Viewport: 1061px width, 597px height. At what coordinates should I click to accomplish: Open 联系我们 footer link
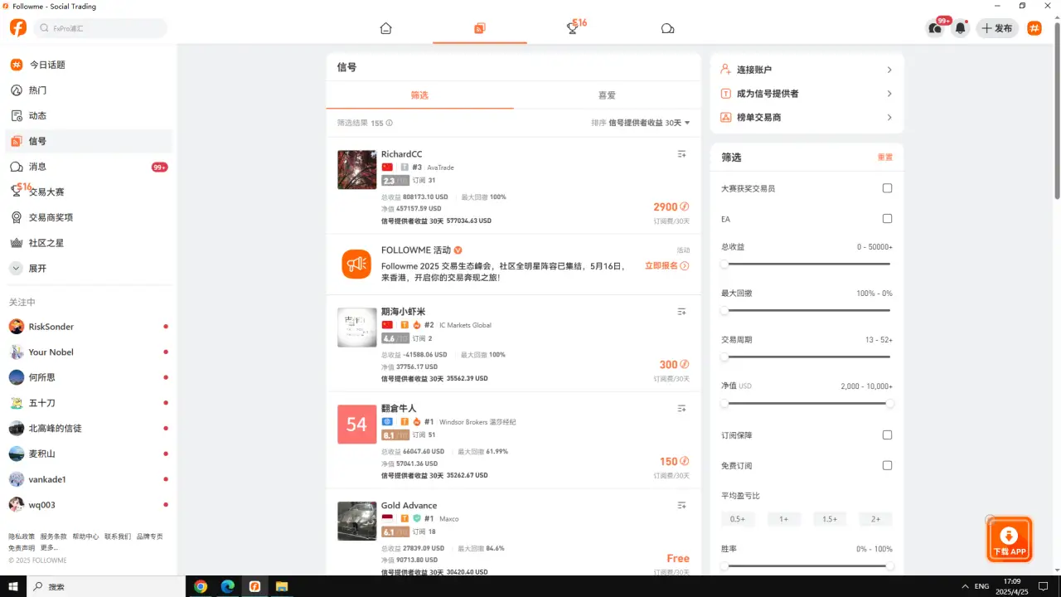[118, 536]
